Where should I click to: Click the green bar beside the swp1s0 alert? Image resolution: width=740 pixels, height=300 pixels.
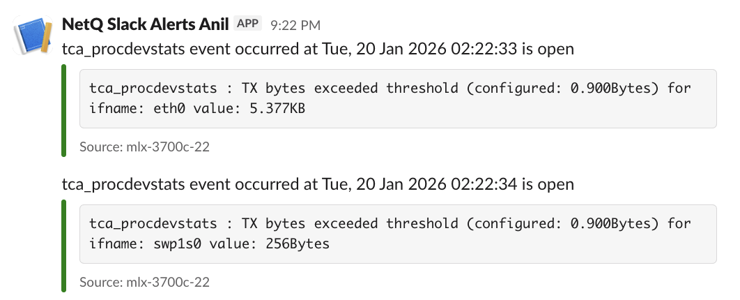click(64, 245)
